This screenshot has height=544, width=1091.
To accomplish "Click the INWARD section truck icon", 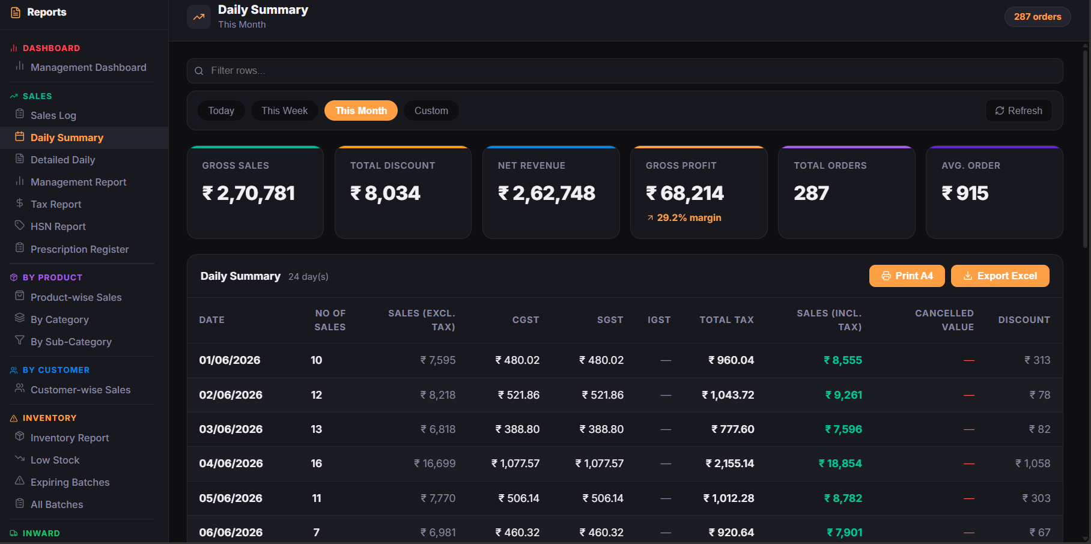I will tap(14, 533).
